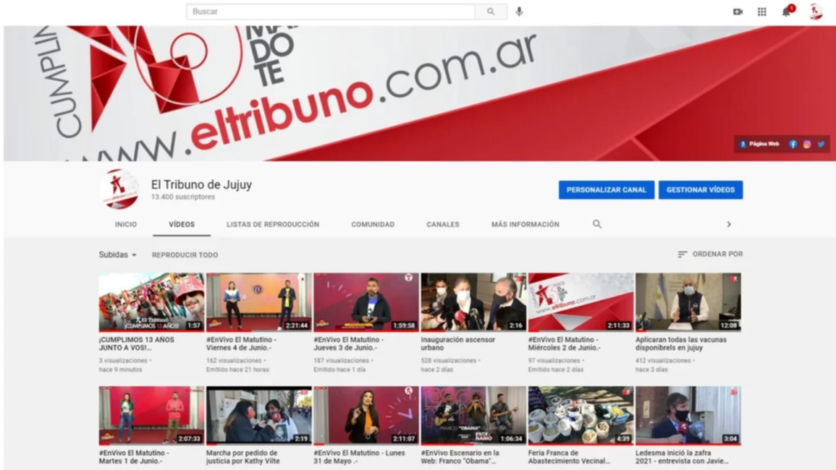Viewport: 836px width, 470px height.
Task: Open Feria Franca de Abastecimiento thumbnail
Action: click(580, 416)
